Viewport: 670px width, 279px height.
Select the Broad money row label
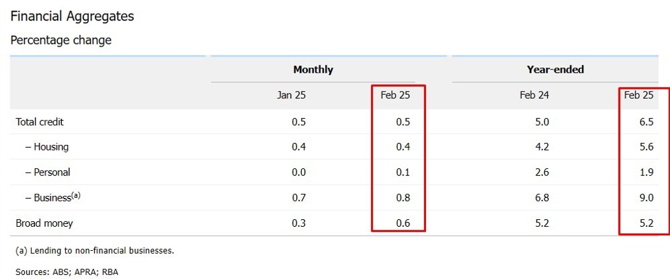click(x=44, y=223)
